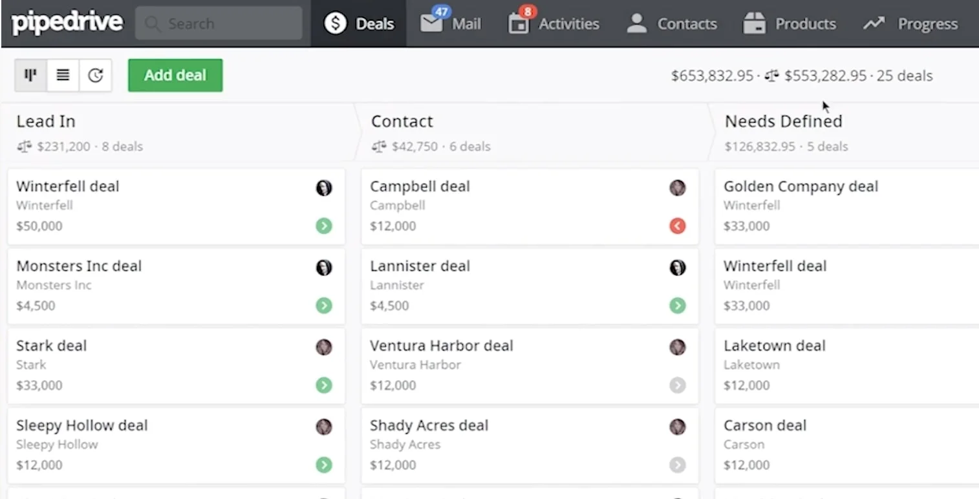Viewport: 979px width, 499px height.
Task: Open the Progress tab
Action: pyautogui.click(x=910, y=24)
